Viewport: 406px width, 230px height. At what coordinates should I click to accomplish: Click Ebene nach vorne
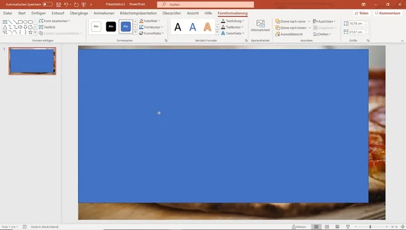290,21
